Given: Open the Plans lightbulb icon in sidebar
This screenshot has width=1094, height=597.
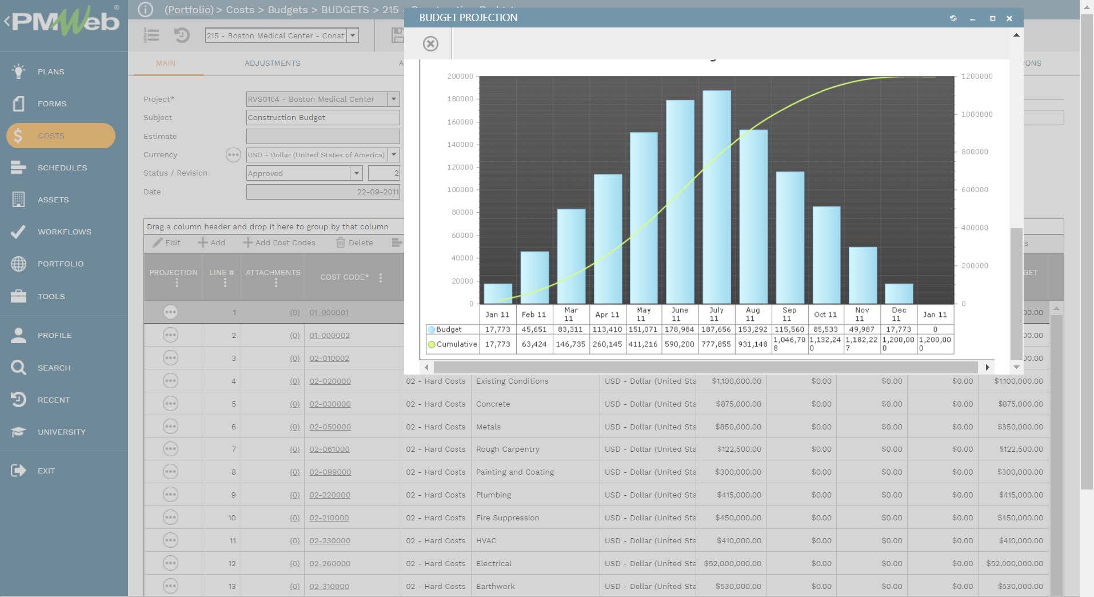Looking at the screenshot, I should tap(18, 71).
